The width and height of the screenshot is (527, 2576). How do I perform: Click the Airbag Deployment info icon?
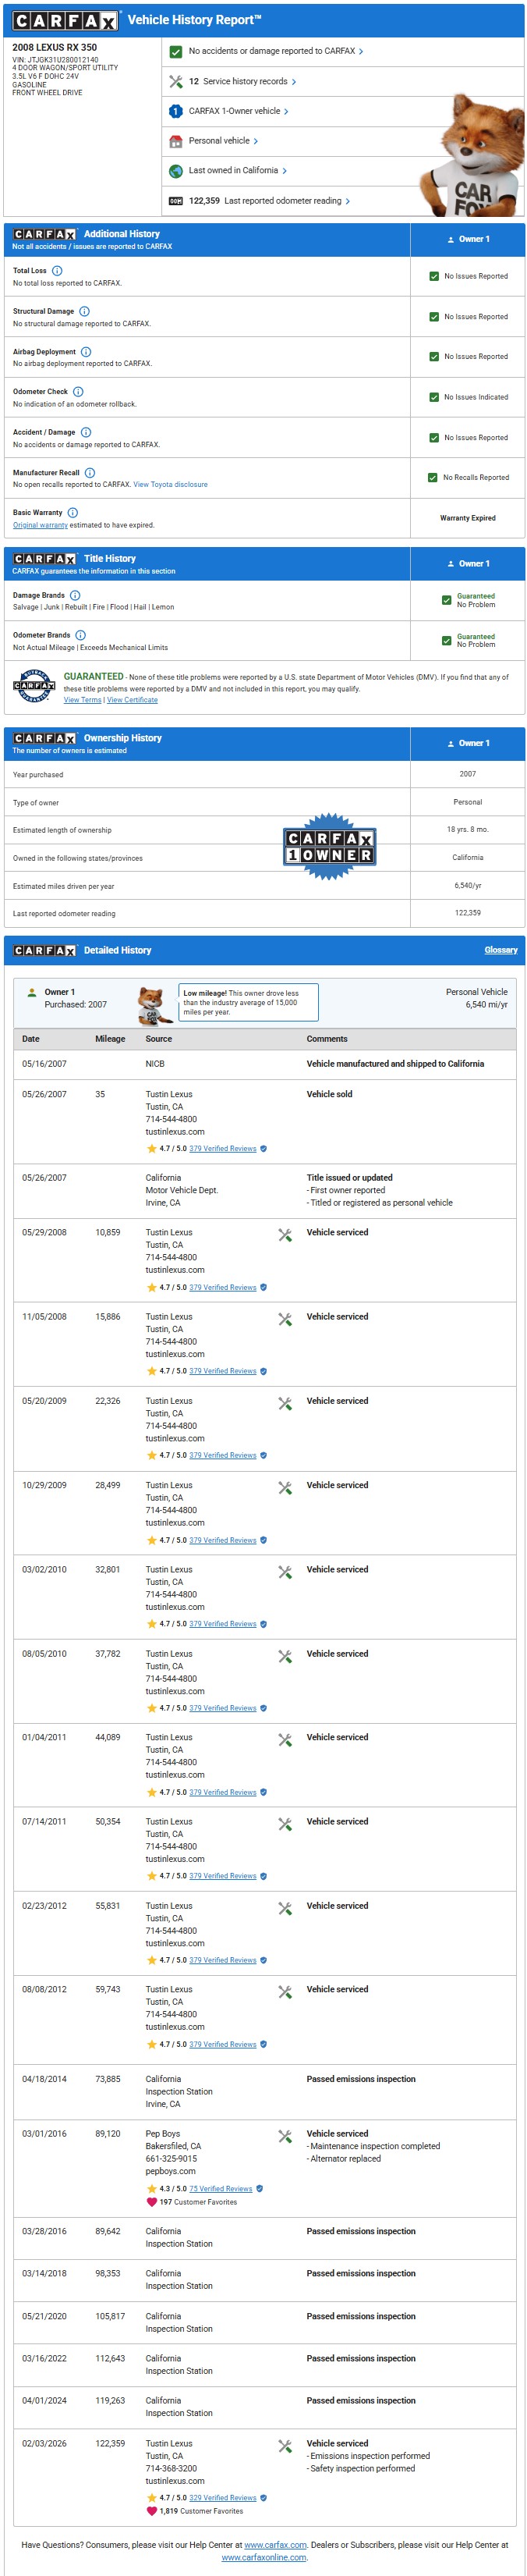86,352
